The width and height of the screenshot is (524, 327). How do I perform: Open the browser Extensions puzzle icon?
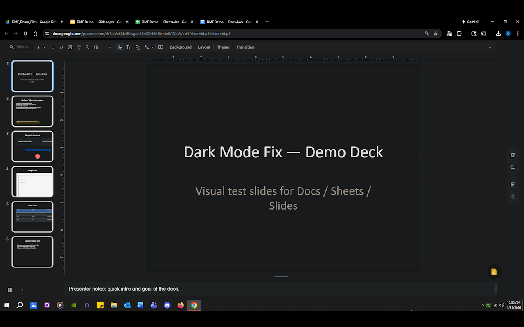459,34
